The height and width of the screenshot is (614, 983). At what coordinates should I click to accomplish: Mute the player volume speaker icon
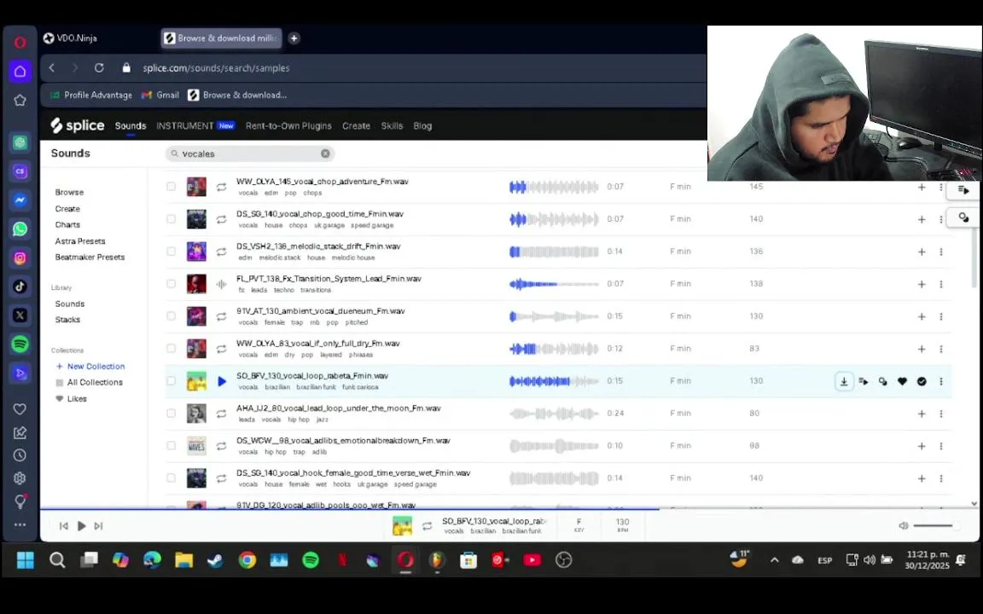point(904,525)
